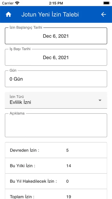Screen dimensions: 112x199
Task: Tap the Toplam İzin row
Action: click(x=56, y=194)
